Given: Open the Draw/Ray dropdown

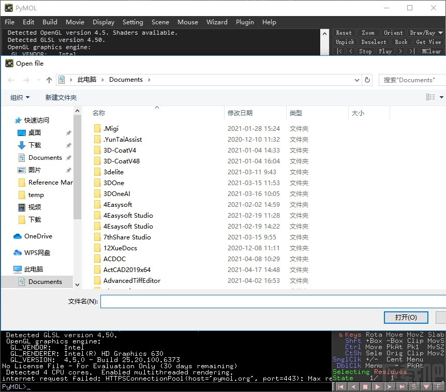Looking at the screenshot, I should click(x=426, y=33).
